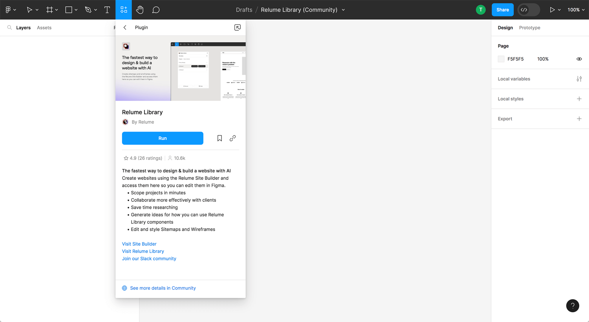
Task: Click the 10.6k users count
Action: [176, 158]
